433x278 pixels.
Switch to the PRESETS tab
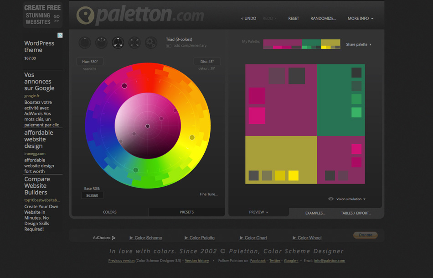(x=187, y=212)
